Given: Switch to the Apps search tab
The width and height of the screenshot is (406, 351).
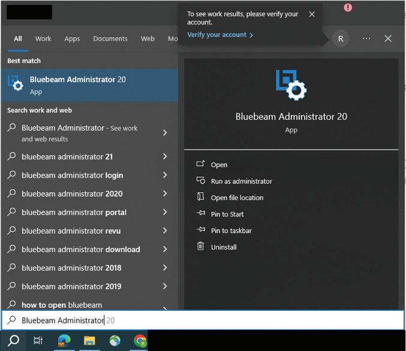Looking at the screenshot, I should [72, 39].
